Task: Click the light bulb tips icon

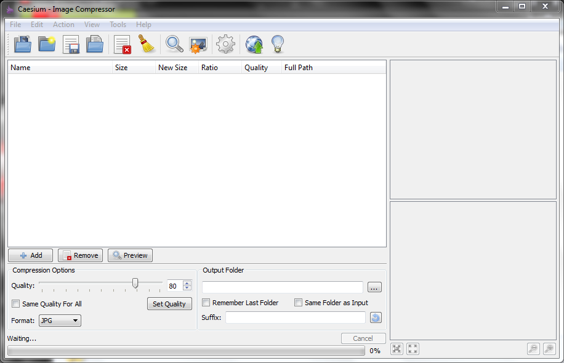Action: [x=278, y=44]
